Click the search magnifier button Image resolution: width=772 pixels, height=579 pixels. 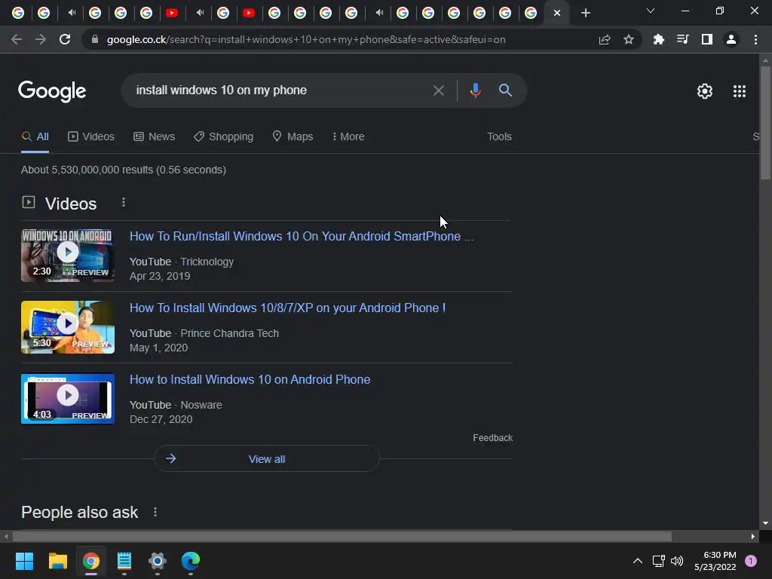(505, 90)
